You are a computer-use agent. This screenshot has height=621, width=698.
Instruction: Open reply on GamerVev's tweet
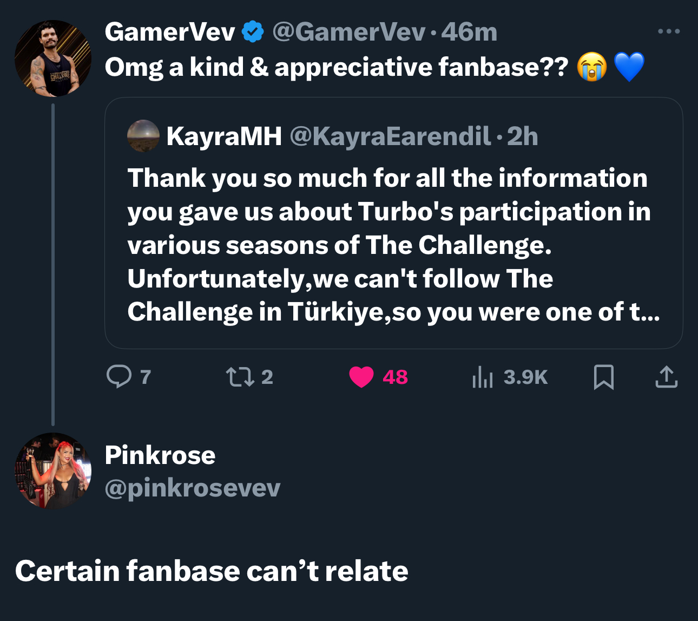coord(119,377)
